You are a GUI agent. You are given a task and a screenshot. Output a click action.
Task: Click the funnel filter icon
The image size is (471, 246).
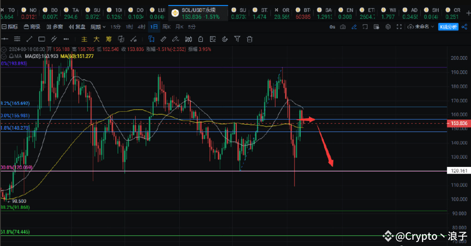click(x=237, y=39)
